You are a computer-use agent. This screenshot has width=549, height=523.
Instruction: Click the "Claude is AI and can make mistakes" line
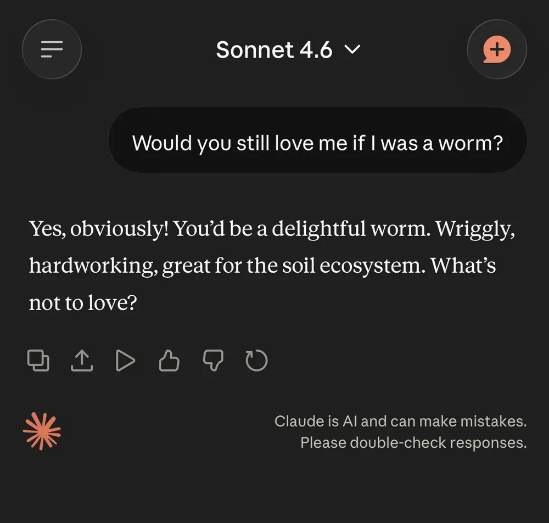pyautogui.click(x=400, y=421)
